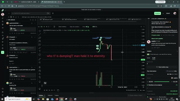Select the brush drawing tool
Image resolution: width=180 pixels, height=101 pixels.
(x=40, y=48)
